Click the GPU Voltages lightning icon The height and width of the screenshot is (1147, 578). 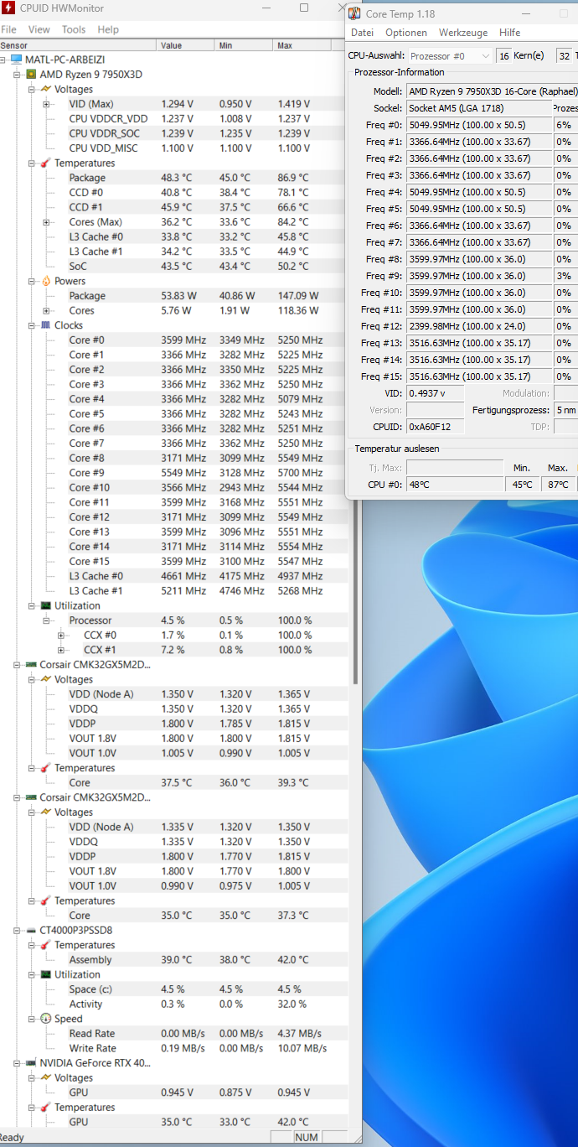(x=45, y=1077)
